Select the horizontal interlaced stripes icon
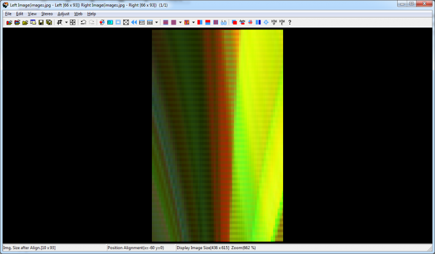Screen dimensions: 435x254 click(x=165, y=23)
